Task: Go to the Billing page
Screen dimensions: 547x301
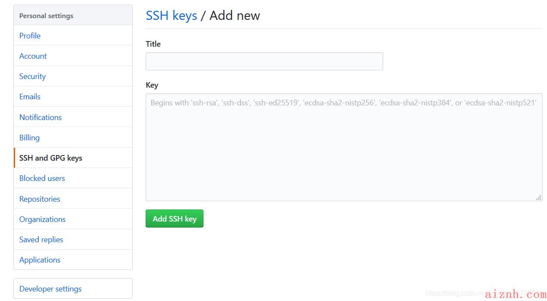Action: coord(73,137)
